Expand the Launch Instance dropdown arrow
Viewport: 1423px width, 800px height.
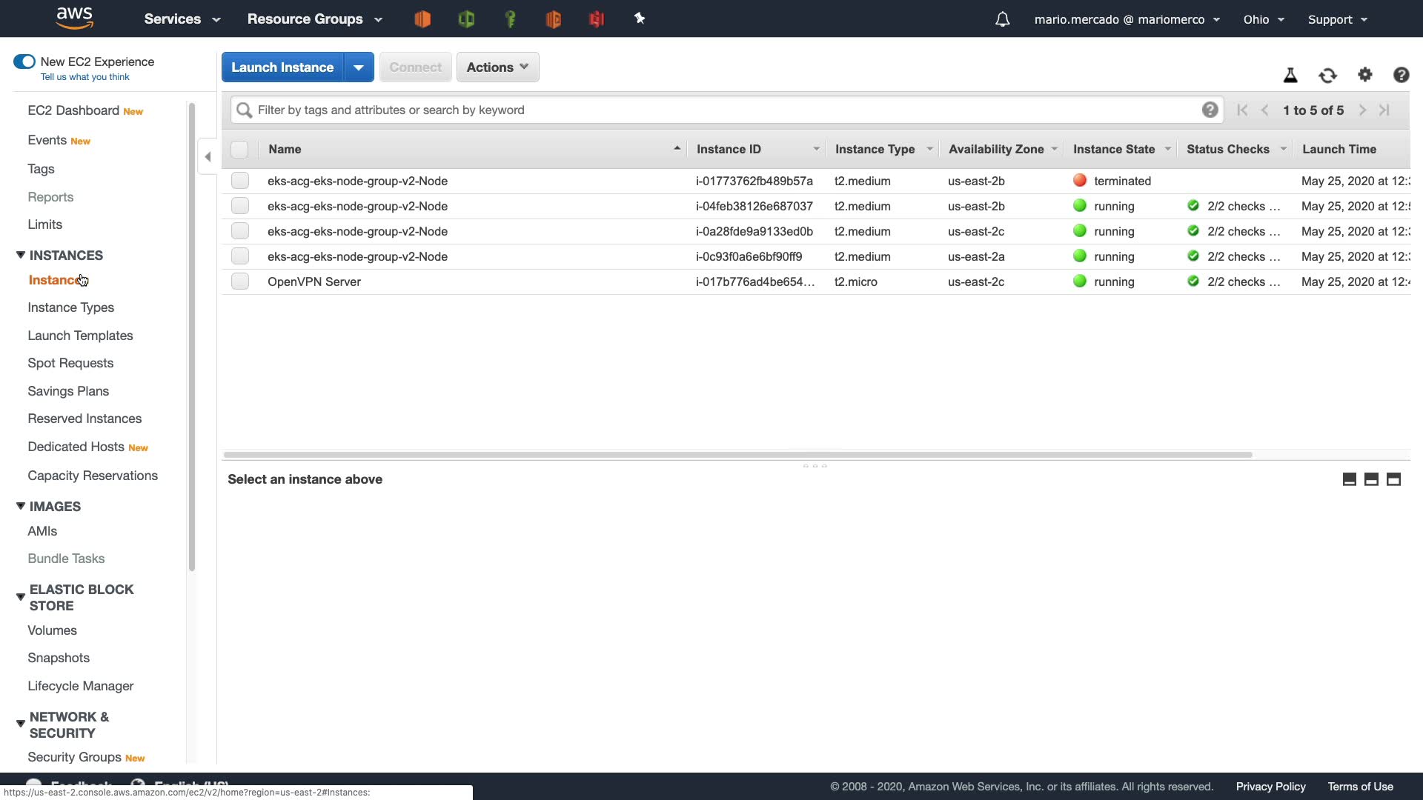pyautogui.click(x=359, y=67)
